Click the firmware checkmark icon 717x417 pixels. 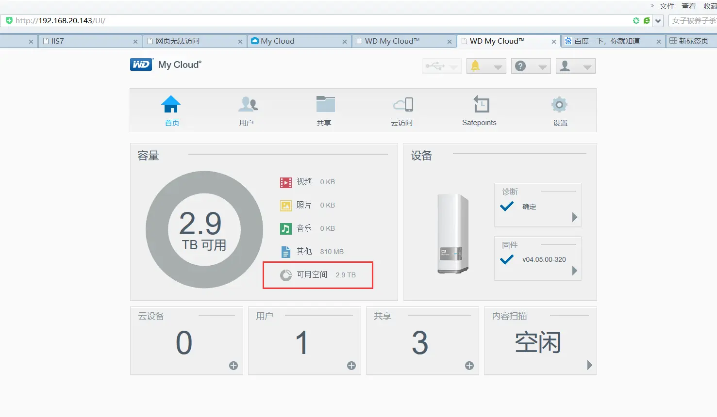tap(507, 259)
